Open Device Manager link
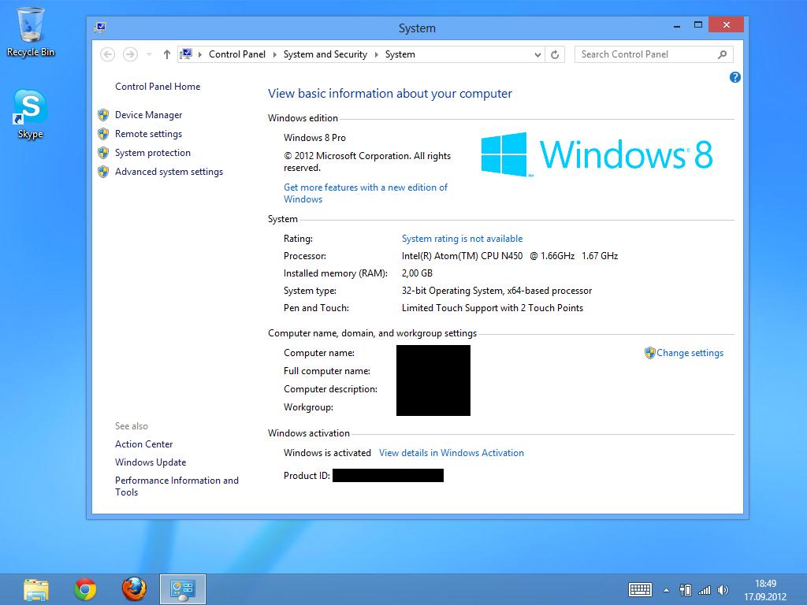 pyautogui.click(x=149, y=115)
